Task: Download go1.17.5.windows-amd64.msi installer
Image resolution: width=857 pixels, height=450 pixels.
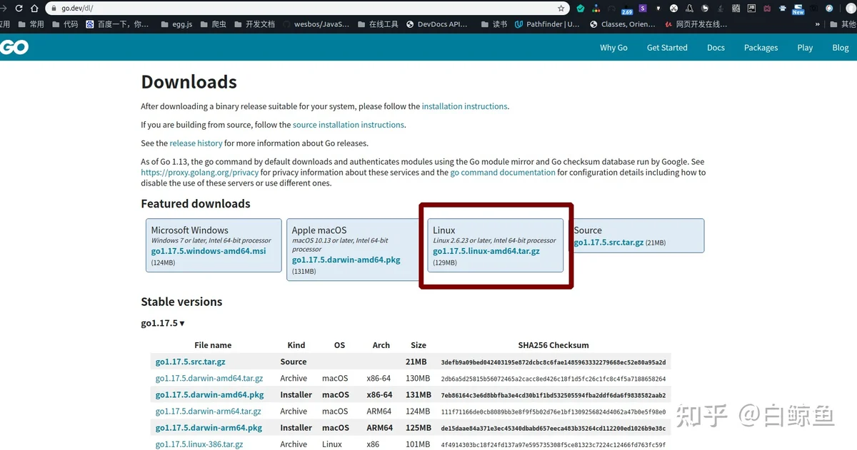Action: point(209,251)
